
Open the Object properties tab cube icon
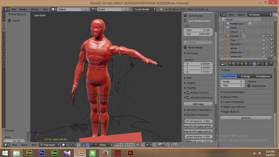point(246,64)
